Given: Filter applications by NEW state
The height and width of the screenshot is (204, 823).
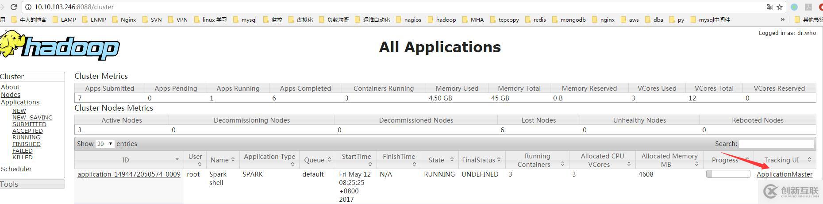Looking at the screenshot, I should click(x=19, y=111).
